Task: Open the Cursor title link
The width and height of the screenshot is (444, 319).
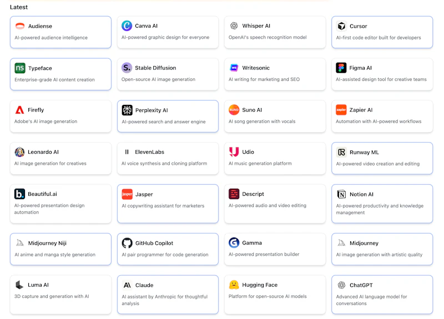Action: tap(358, 26)
